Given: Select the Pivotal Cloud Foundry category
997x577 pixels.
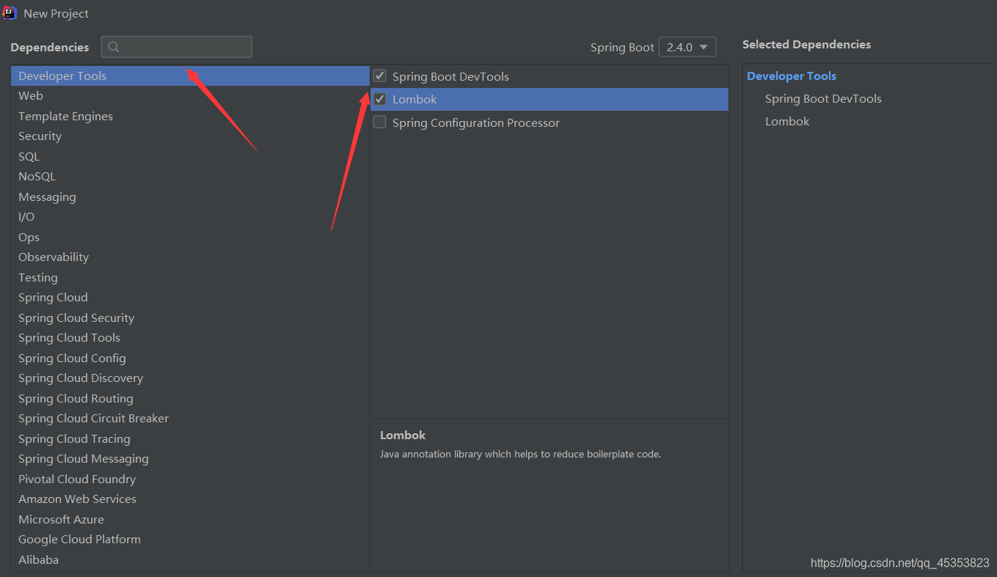Looking at the screenshot, I should (190, 479).
